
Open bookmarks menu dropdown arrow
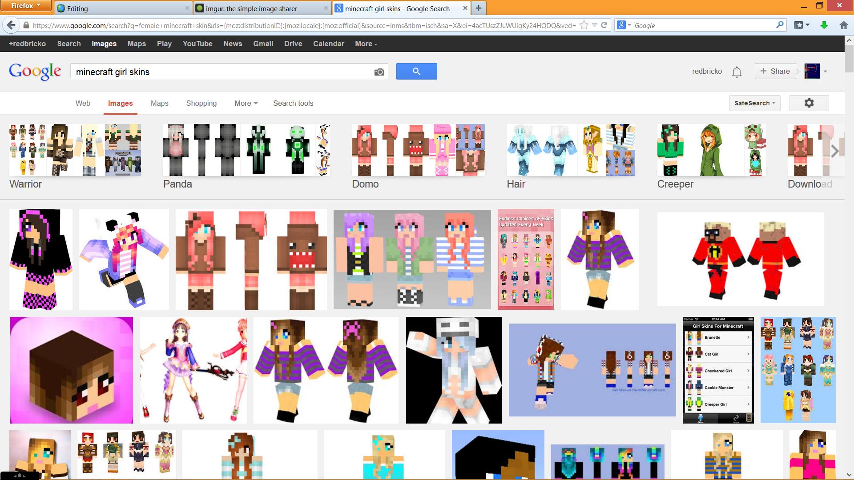[x=807, y=25]
